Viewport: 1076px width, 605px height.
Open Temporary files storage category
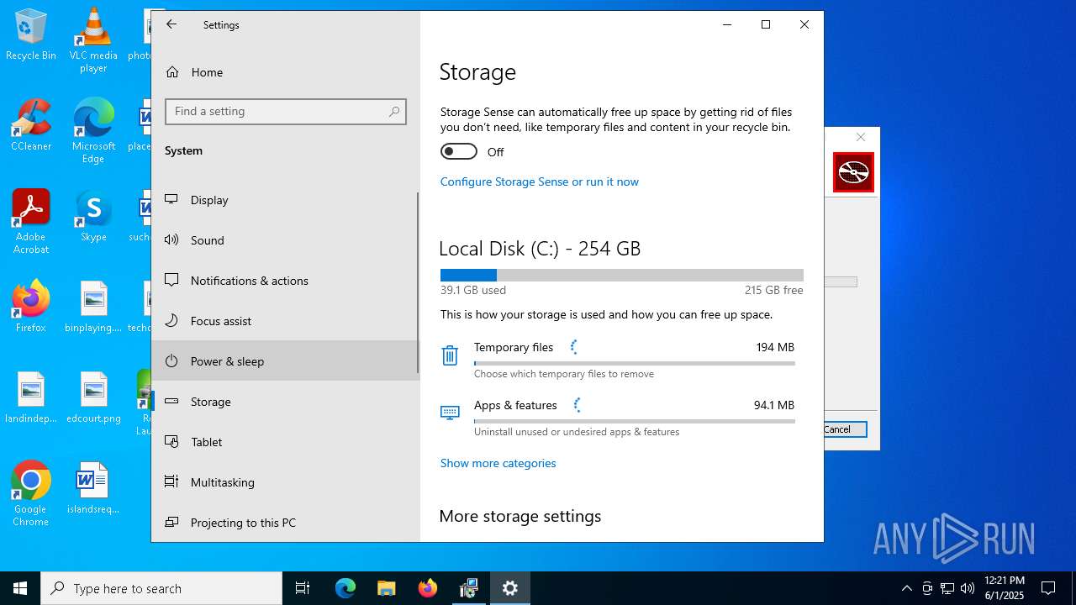coord(618,360)
